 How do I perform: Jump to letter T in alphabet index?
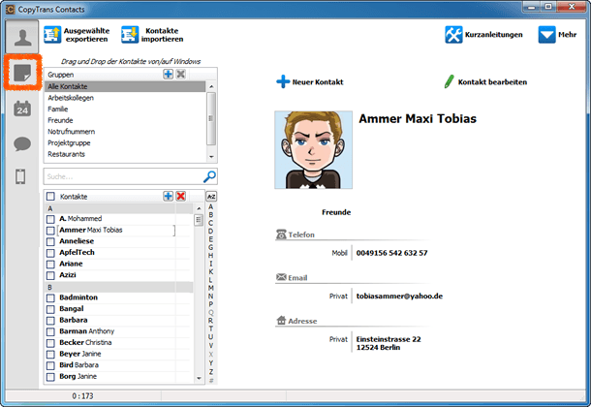210,329
